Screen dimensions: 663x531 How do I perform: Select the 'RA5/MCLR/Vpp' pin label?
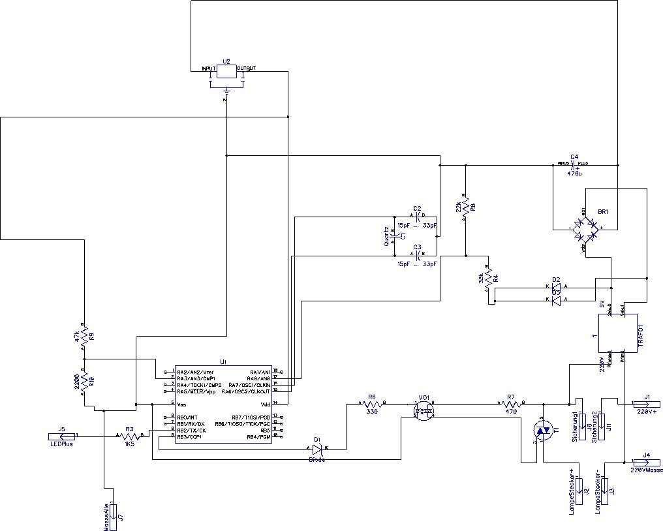coord(196,391)
